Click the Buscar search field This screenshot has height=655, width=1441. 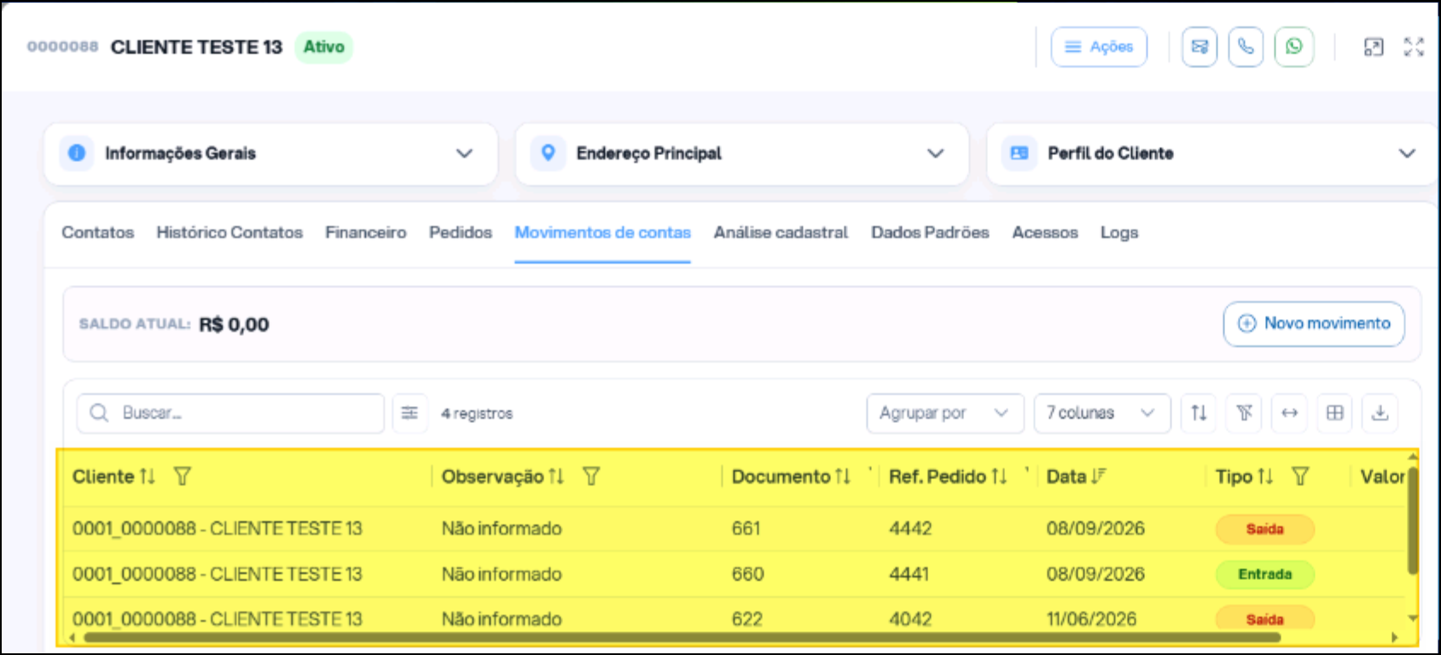(230, 413)
